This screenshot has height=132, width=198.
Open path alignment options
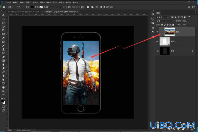(92, 7)
